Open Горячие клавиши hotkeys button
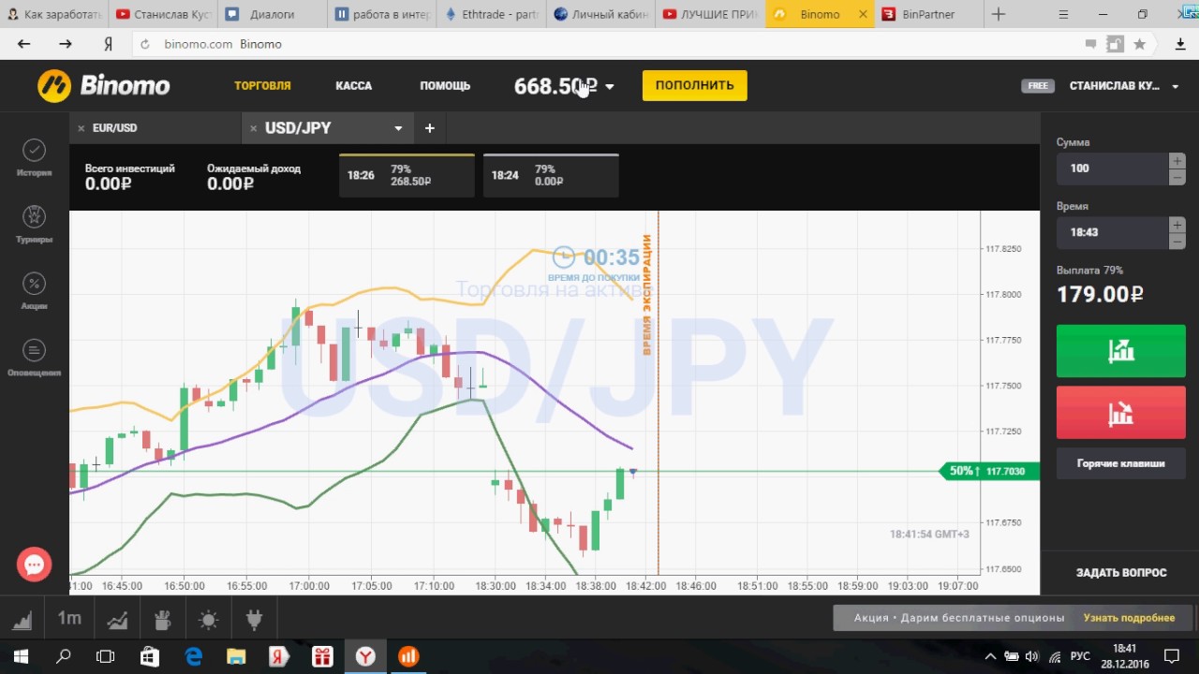This screenshot has height=674, width=1199. tap(1121, 463)
